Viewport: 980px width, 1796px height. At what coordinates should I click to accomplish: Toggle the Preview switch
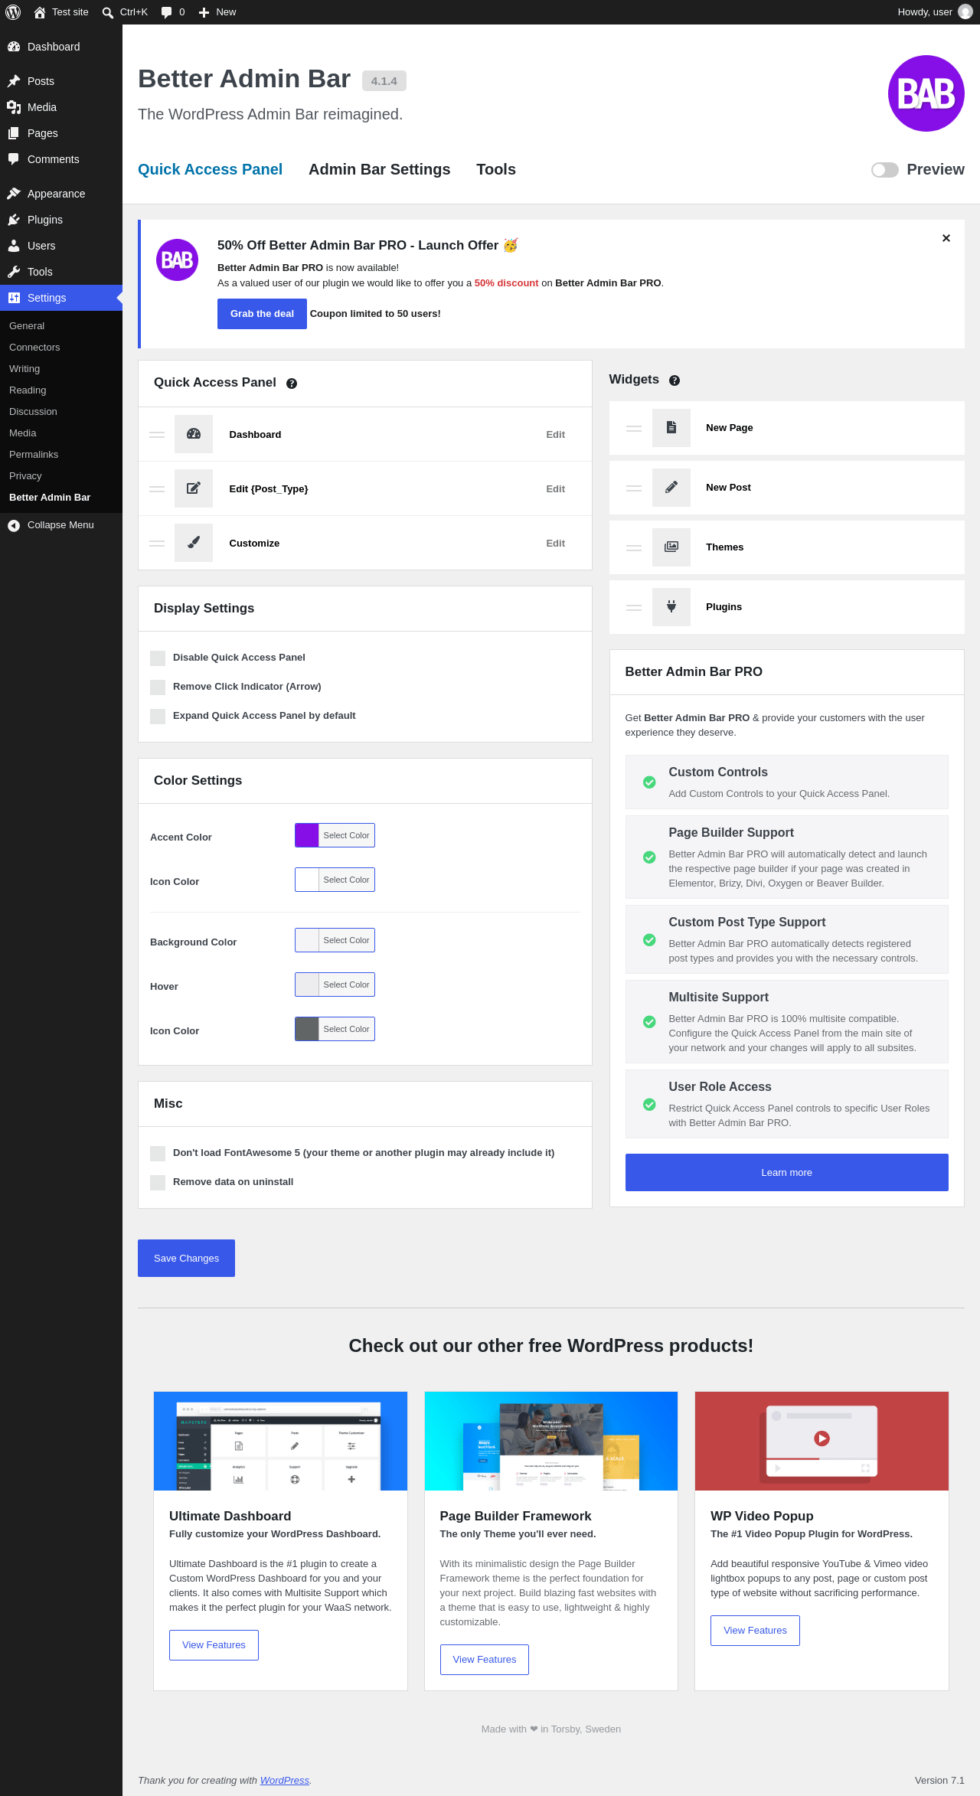pos(885,170)
